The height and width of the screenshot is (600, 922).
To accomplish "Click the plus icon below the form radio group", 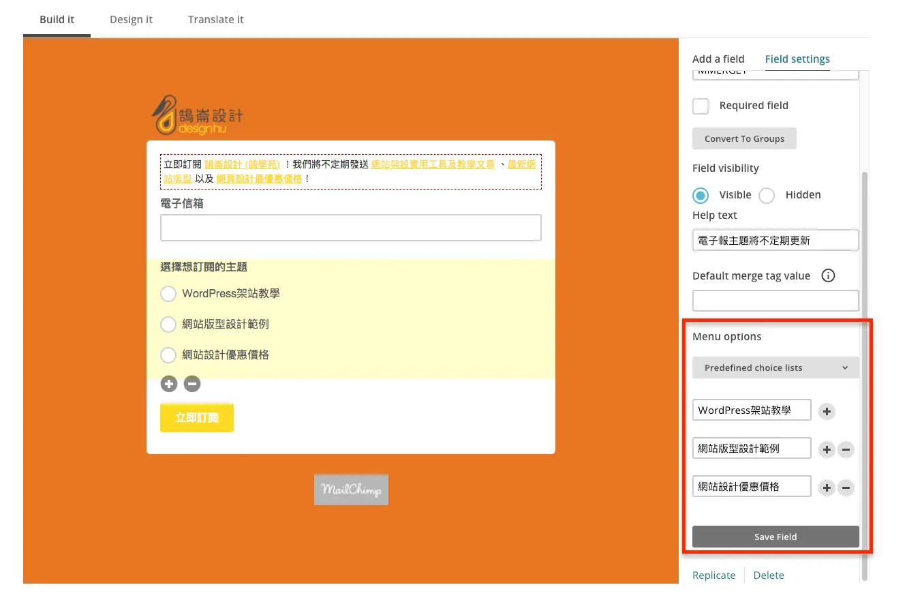I will [169, 384].
